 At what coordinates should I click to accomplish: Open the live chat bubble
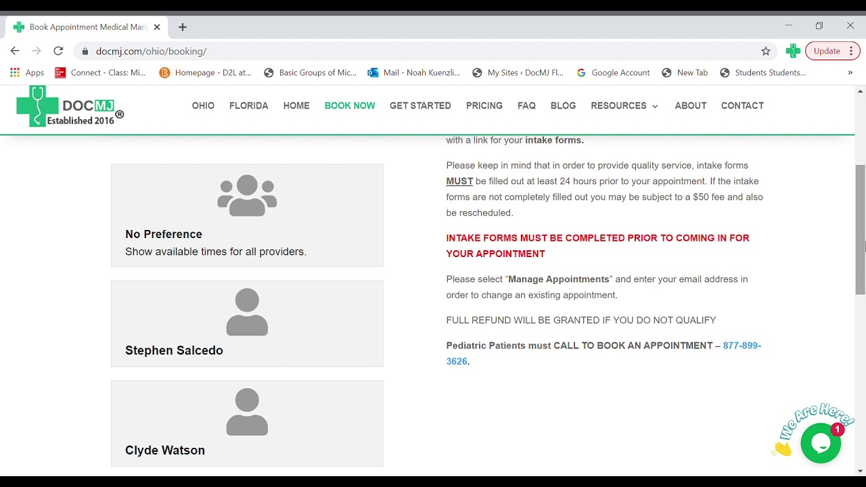tap(820, 443)
